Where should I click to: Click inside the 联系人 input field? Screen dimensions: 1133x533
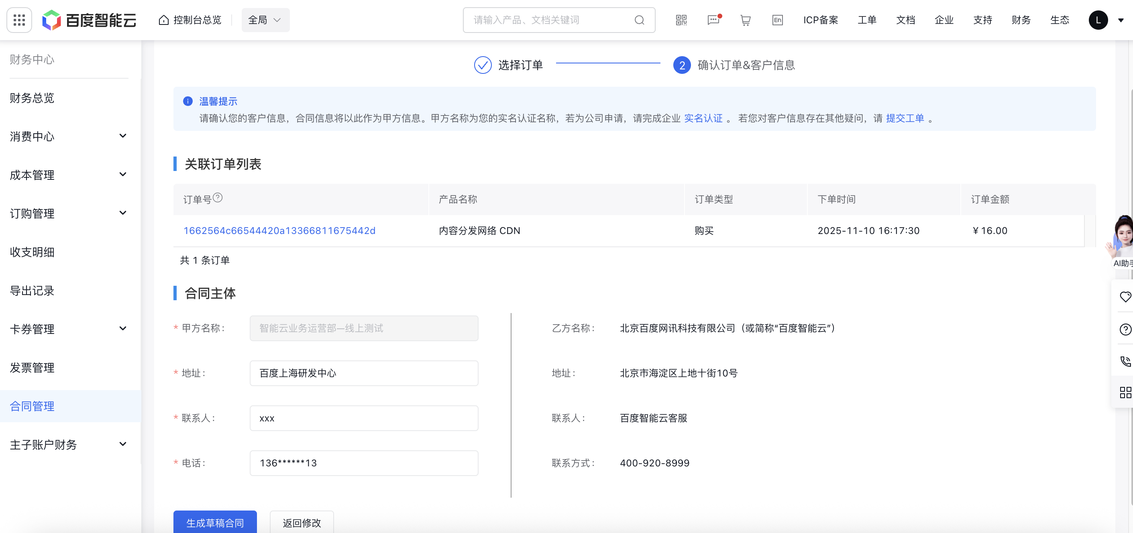click(x=363, y=418)
